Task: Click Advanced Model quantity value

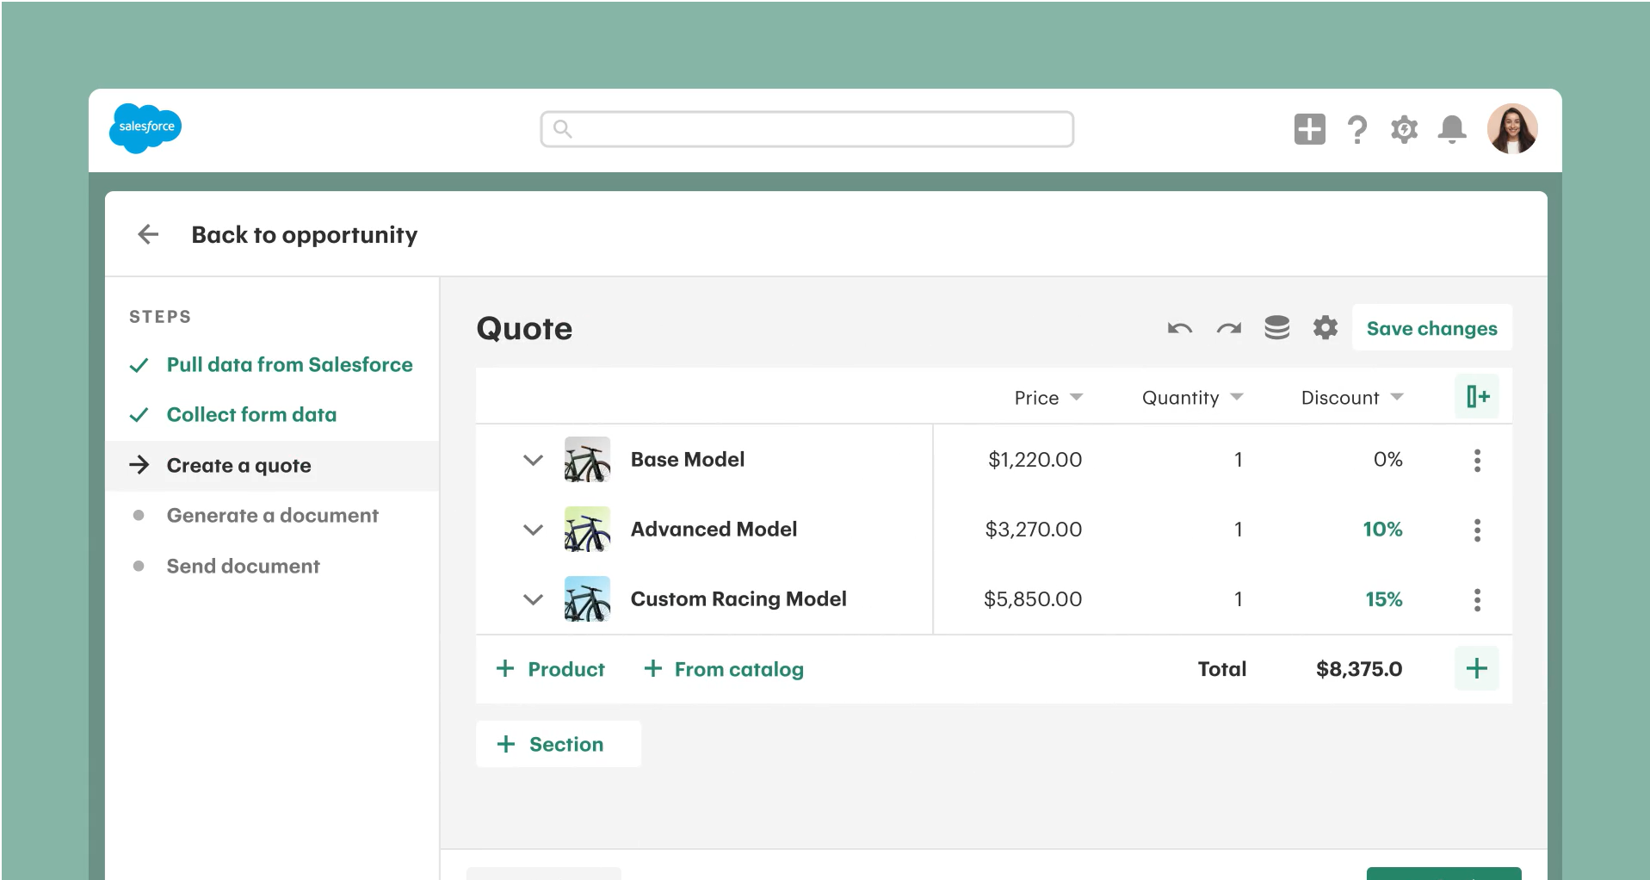Action: pyautogui.click(x=1238, y=530)
